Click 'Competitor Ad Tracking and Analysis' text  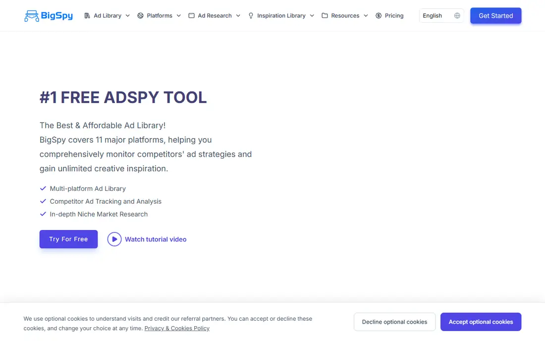coord(106,201)
